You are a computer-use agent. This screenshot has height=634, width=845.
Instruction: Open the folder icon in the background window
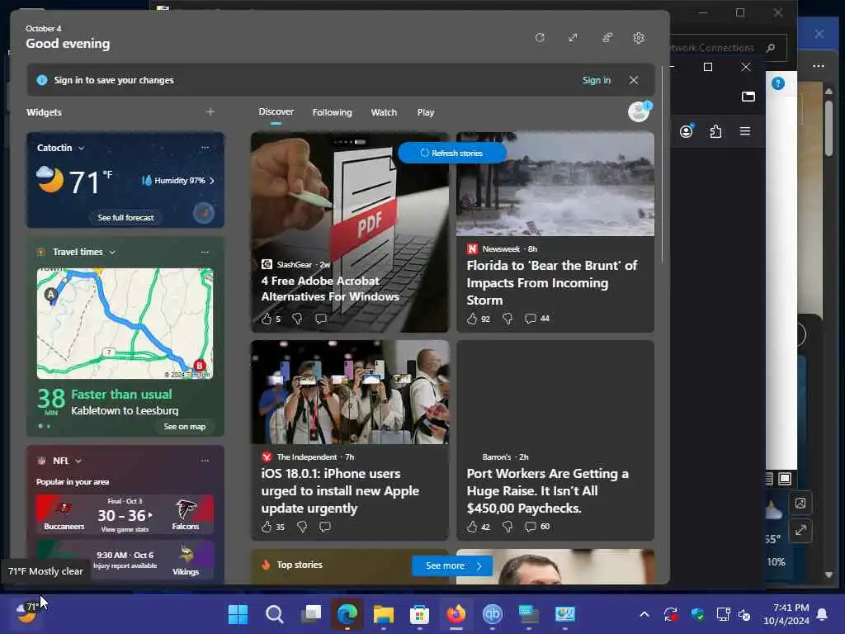click(748, 97)
